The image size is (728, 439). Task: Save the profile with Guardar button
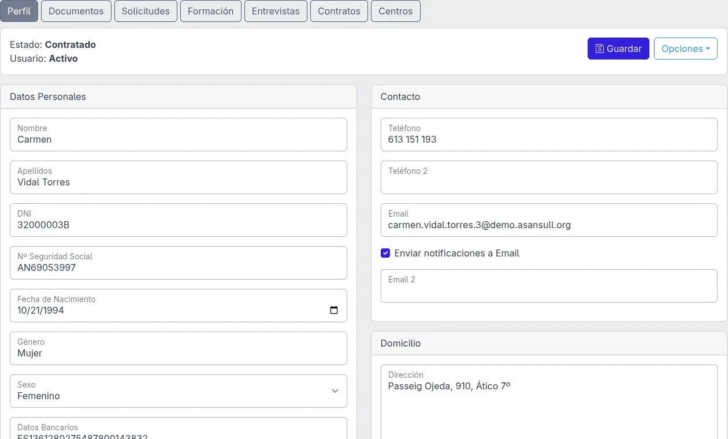click(x=618, y=49)
